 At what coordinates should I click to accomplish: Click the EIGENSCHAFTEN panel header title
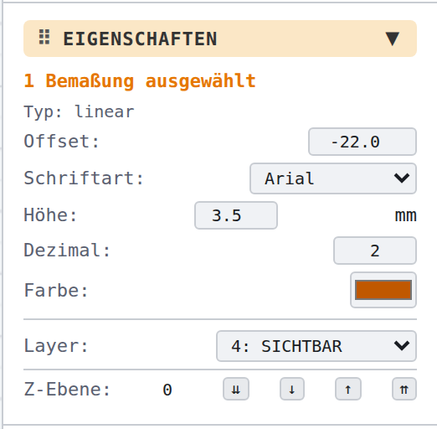(x=140, y=39)
